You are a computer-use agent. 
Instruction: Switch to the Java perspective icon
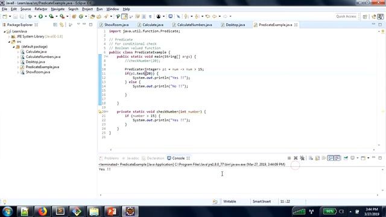tap(380, 16)
